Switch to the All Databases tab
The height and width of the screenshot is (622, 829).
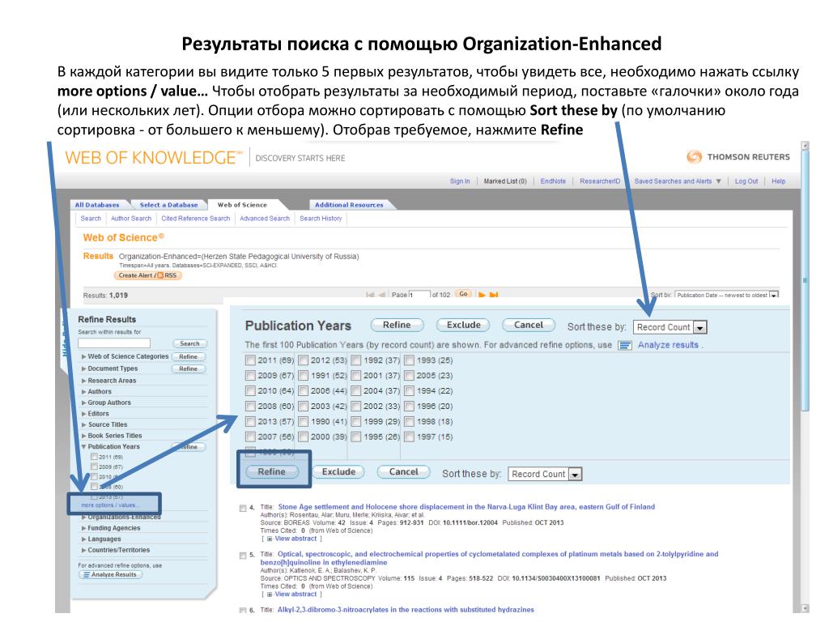[x=97, y=205]
